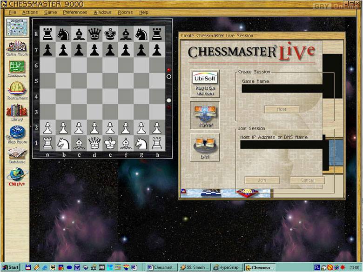
Task: Select the TCP/IP connection option
Action: tap(205, 115)
